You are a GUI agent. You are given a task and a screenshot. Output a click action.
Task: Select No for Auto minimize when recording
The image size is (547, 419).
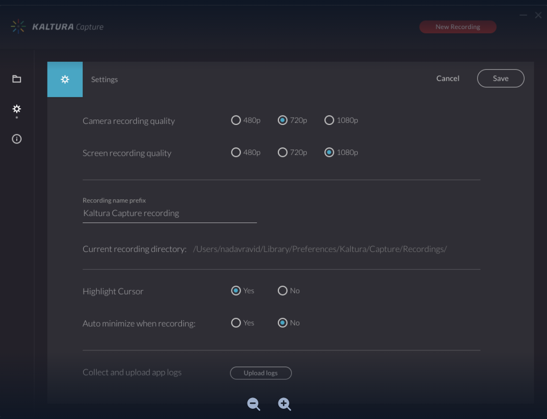pyautogui.click(x=283, y=323)
